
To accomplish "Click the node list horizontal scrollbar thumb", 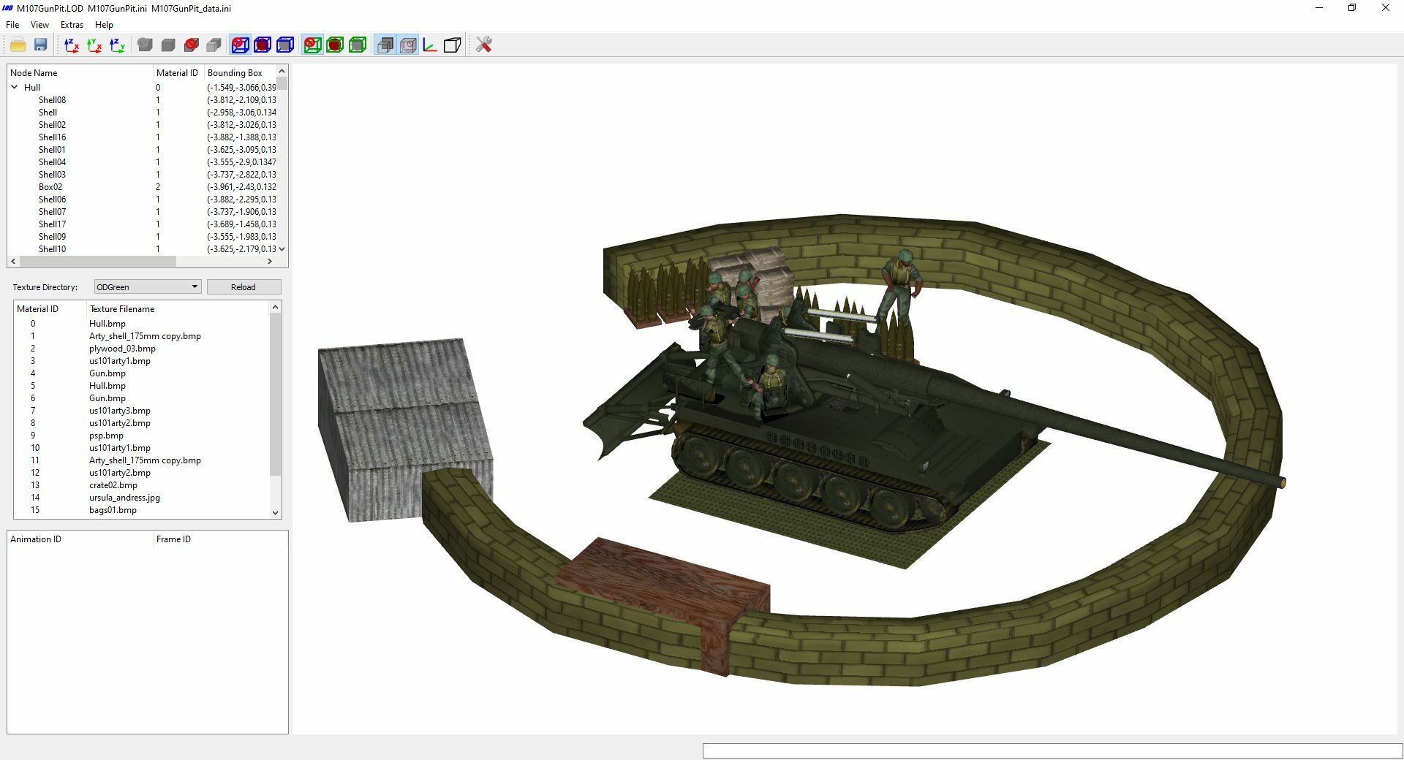I will (x=98, y=261).
